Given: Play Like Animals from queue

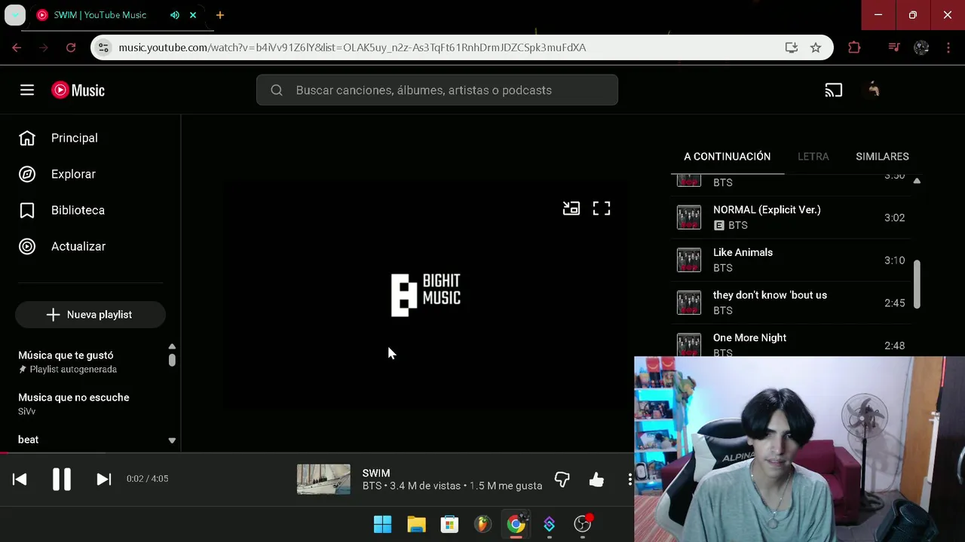Looking at the screenshot, I should click(790, 260).
